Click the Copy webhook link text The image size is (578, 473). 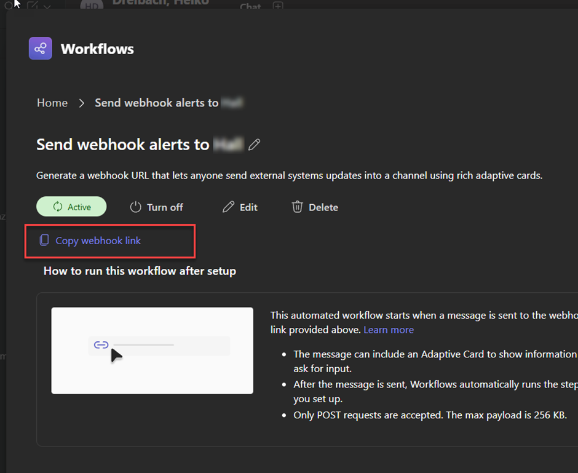click(98, 240)
